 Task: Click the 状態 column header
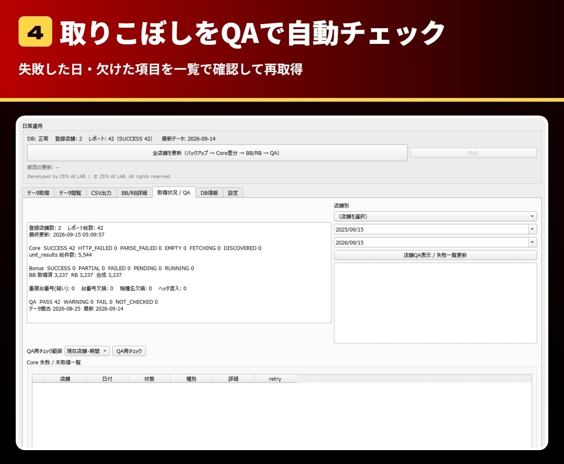pos(149,379)
